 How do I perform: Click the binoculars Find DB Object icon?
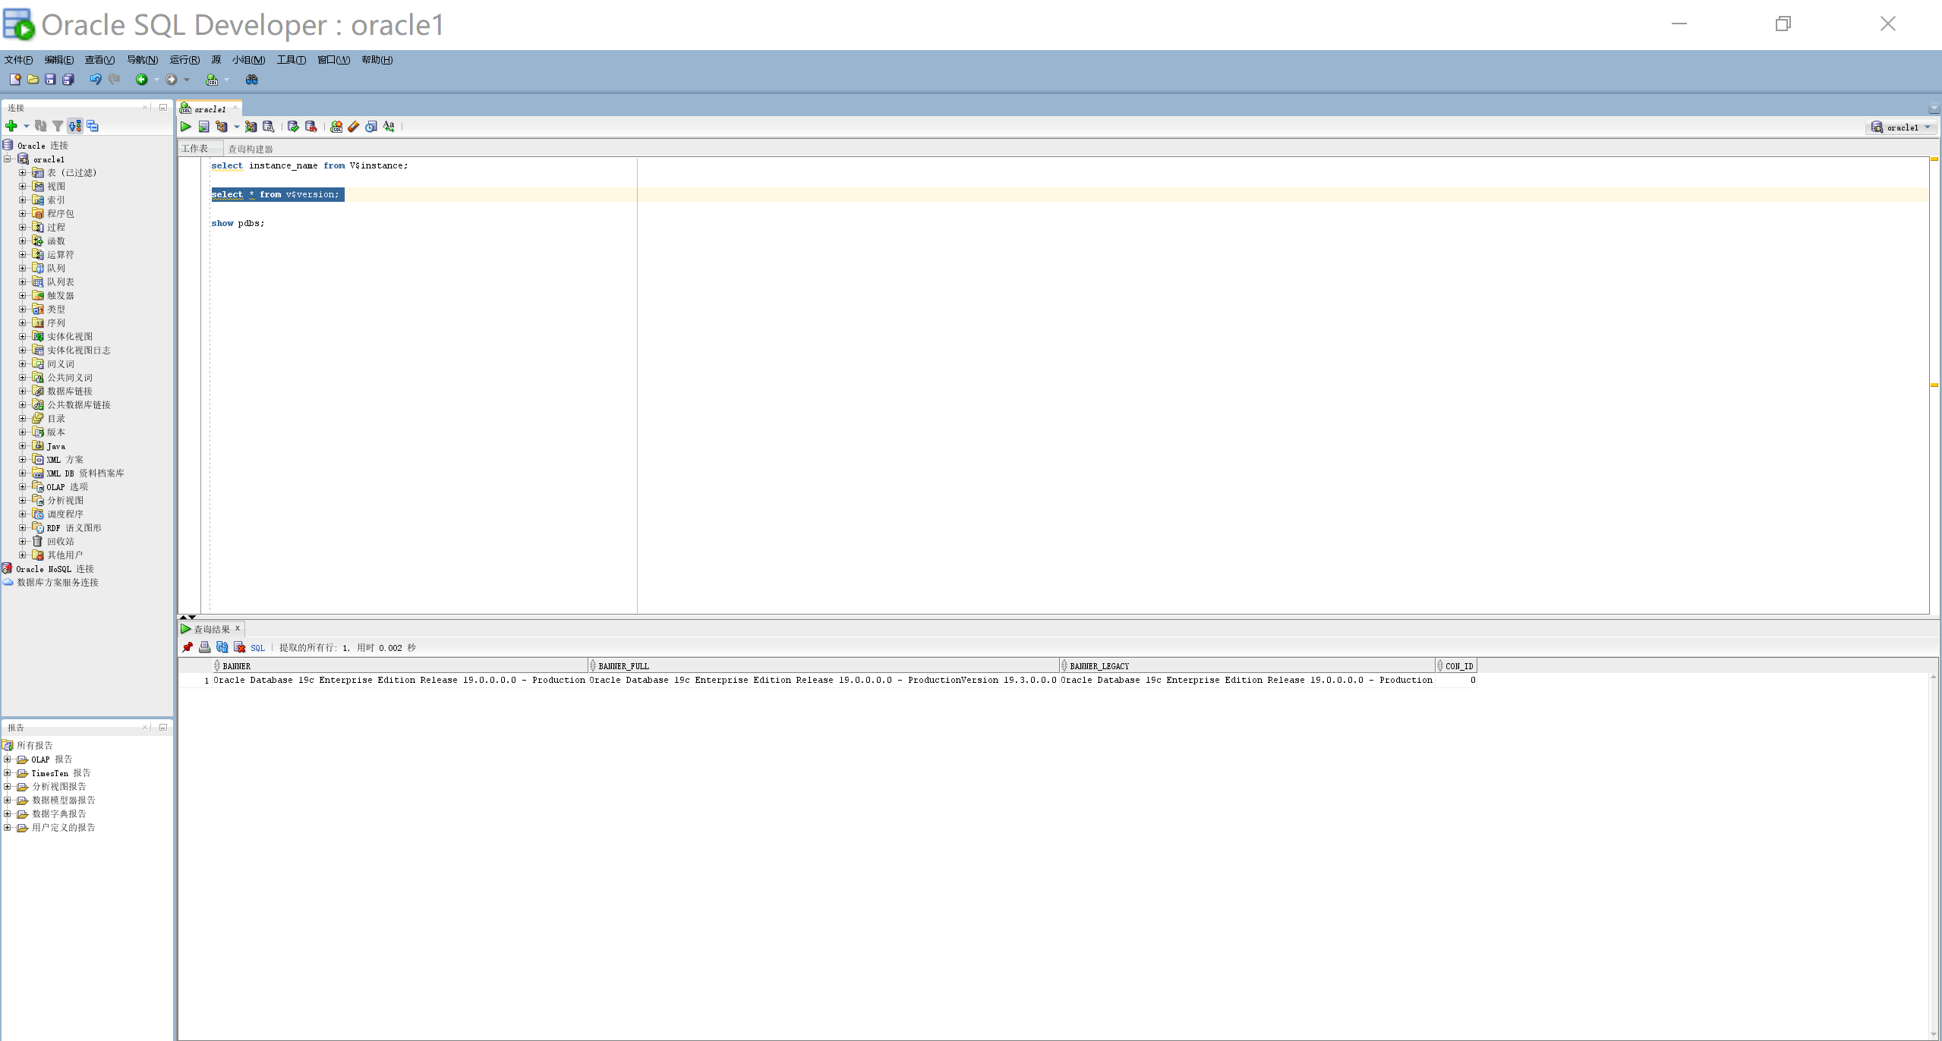pos(251,79)
